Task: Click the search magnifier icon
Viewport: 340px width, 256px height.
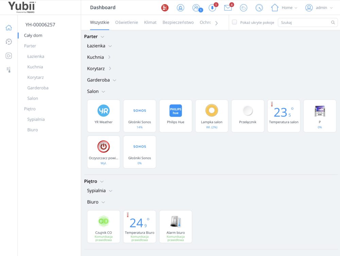Action: click(x=333, y=22)
